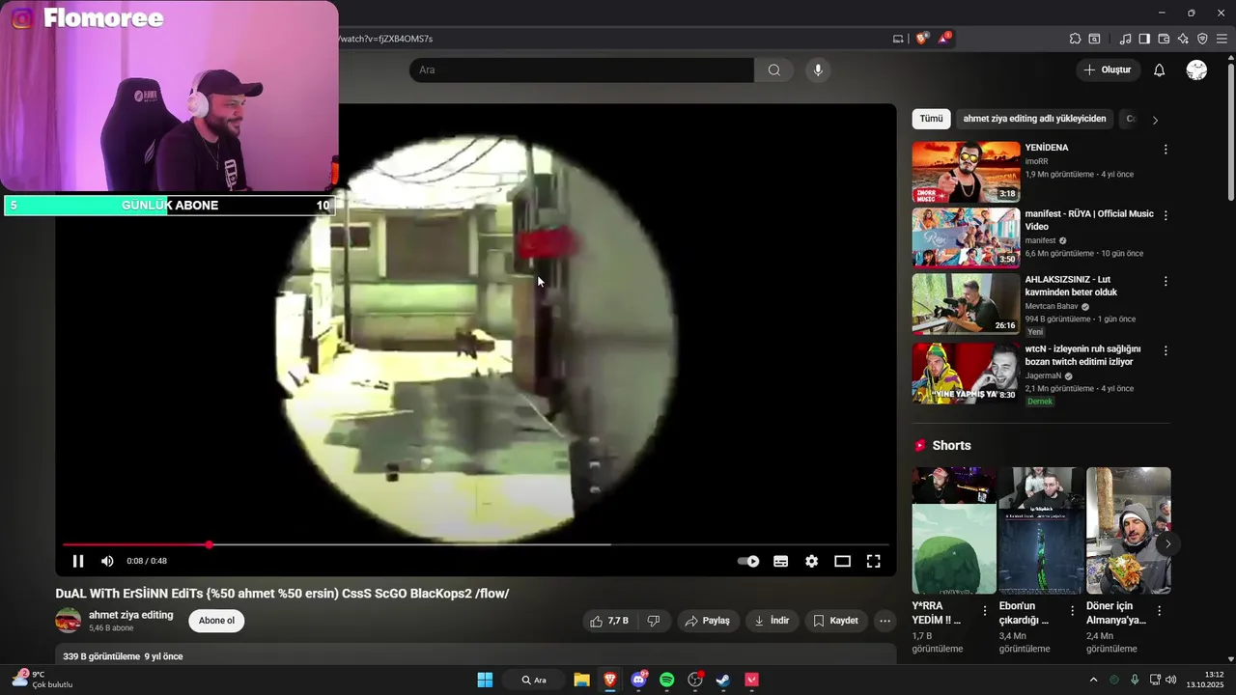Open the 'Y*RRA YEDİM' short thumbnail
This screenshot has height=695, width=1236.
pyautogui.click(x=954, y=531)
